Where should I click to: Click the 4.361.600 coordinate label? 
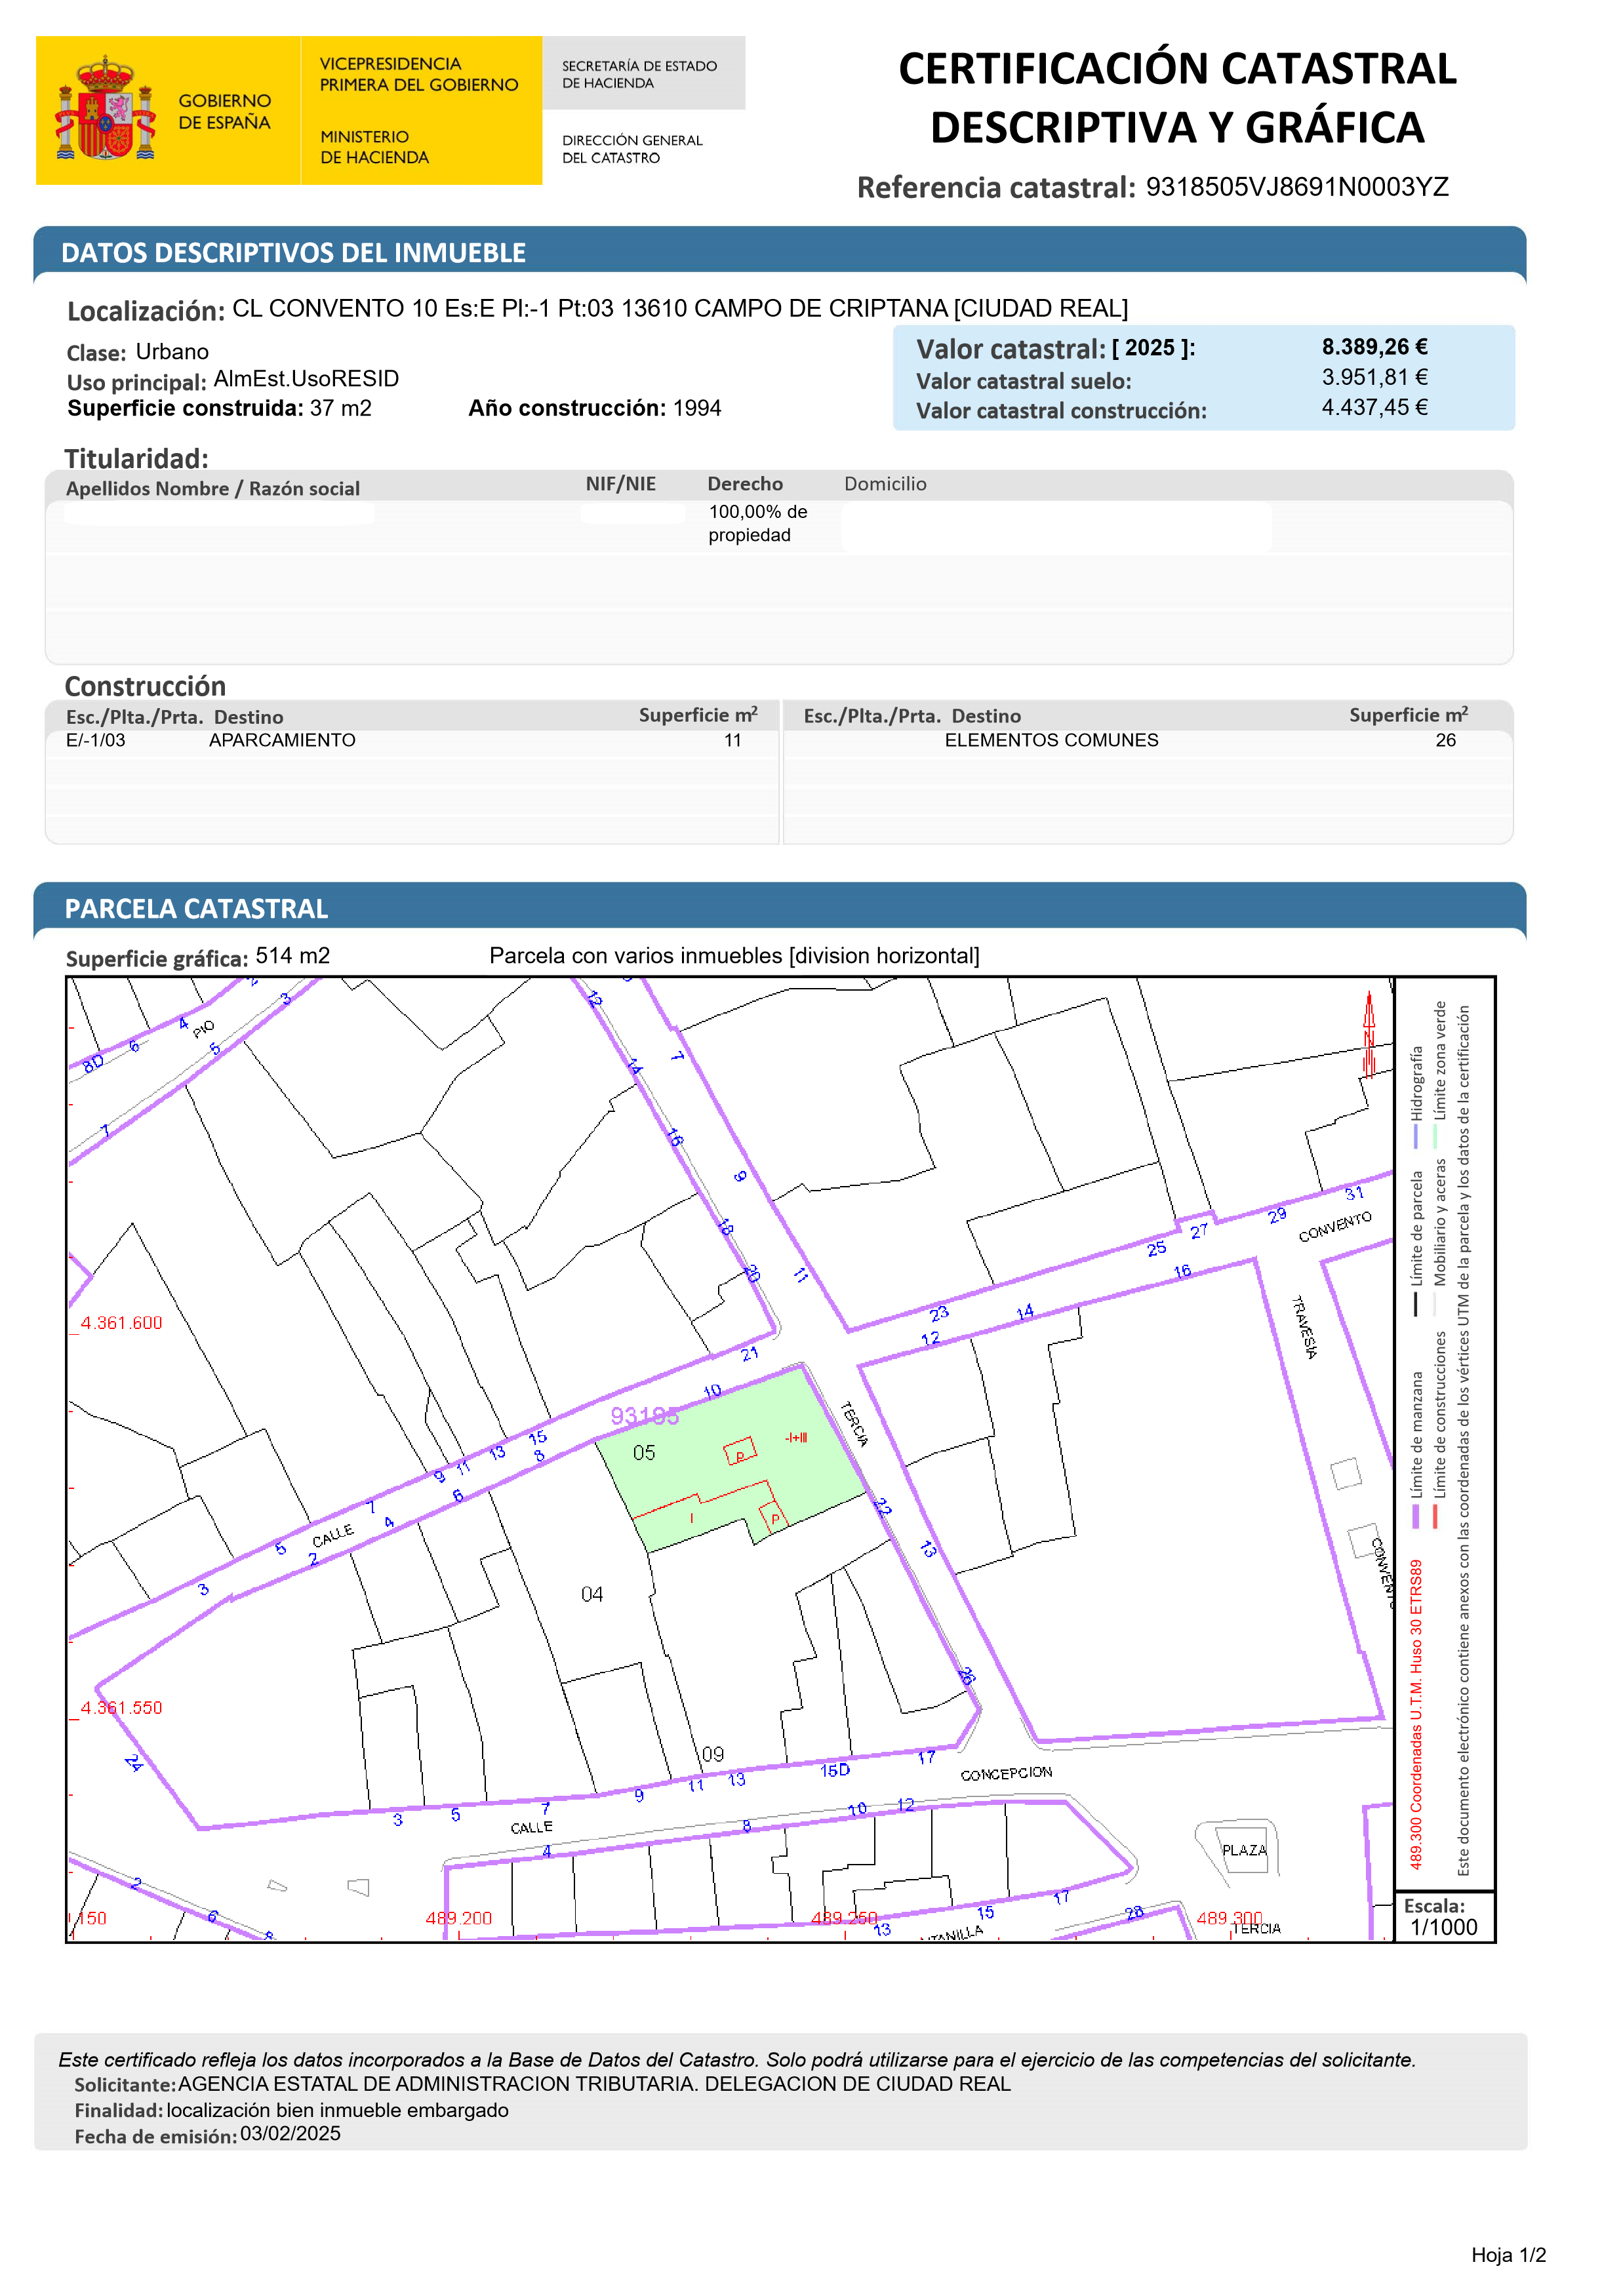[x=121, y=1322]
